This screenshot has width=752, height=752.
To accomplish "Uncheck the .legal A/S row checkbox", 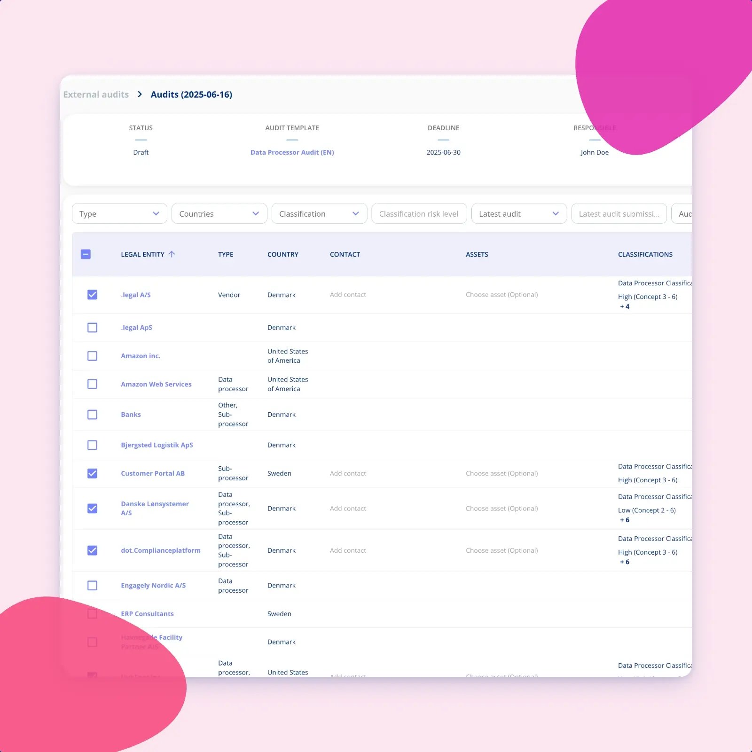I will click(92, 295).
